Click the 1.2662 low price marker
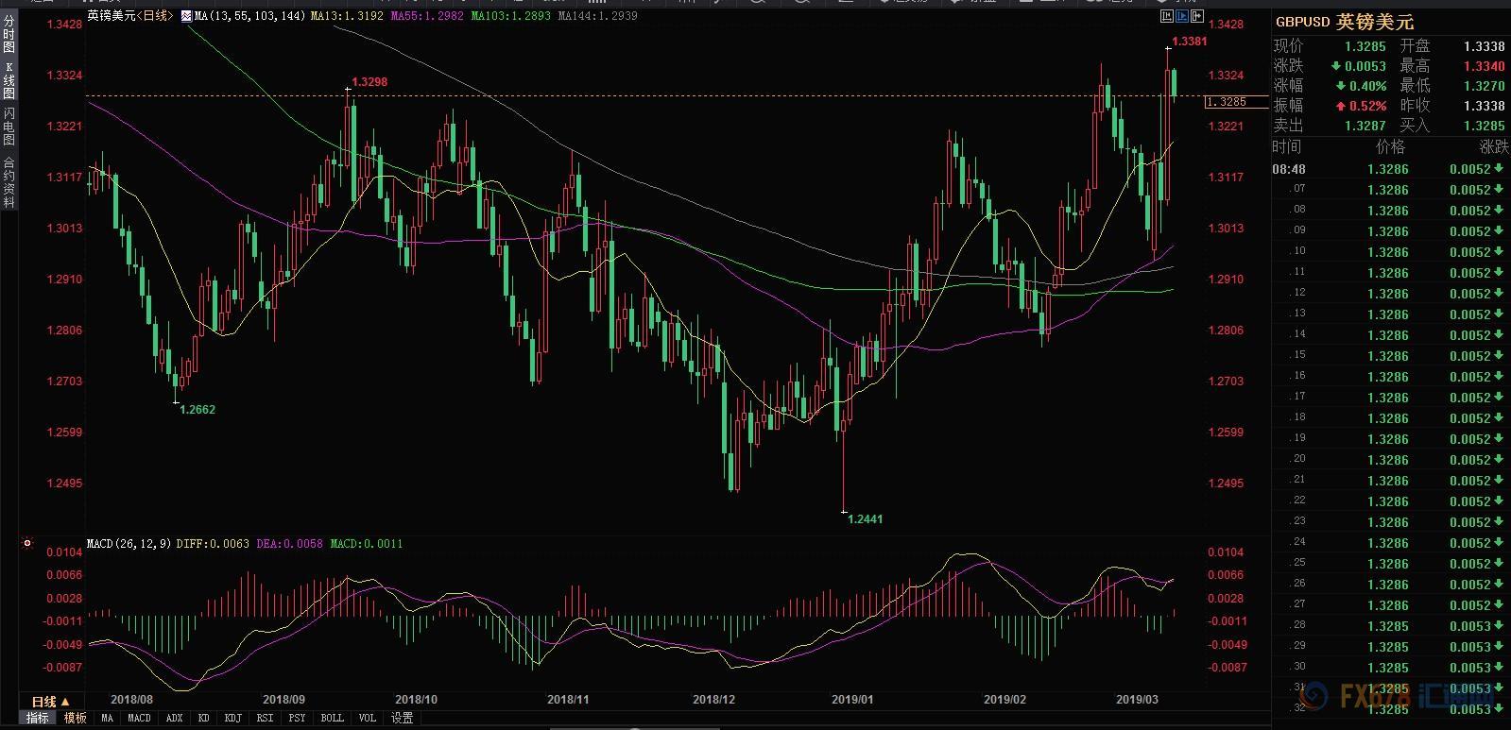The height and width of the screenshot is (730, 1511). 197,410
